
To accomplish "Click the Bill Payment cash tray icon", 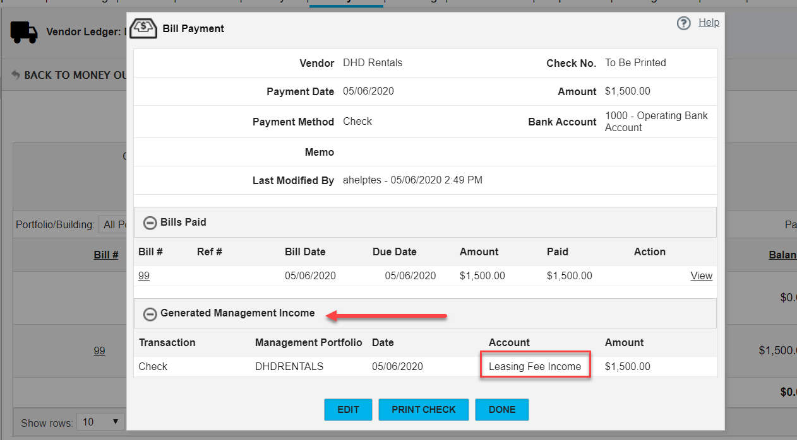I will click(x=143, y=28).
